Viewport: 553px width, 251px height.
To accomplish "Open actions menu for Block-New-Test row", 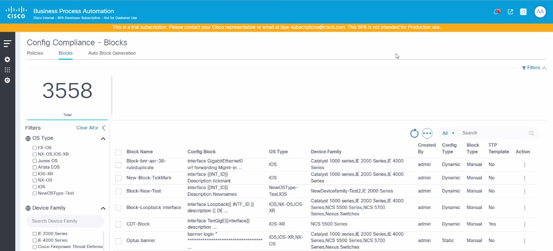I will coord(525,191).
